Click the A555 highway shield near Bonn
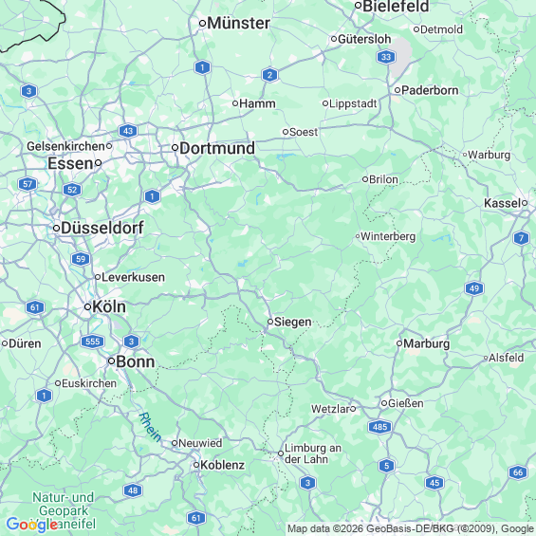536x536 pixels. (x=92, y=342)
